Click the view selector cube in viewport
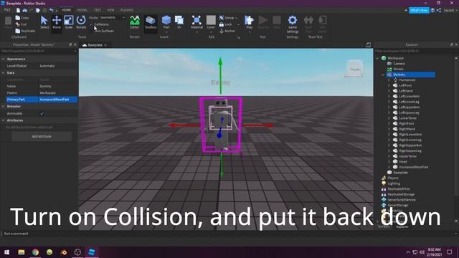Screen dimensions: 459x258 [x=354, y=69]
